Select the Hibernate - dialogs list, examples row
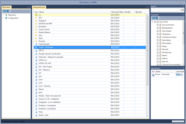The height and width of the screenshot is (124, 186). click(x=90, y=57)
